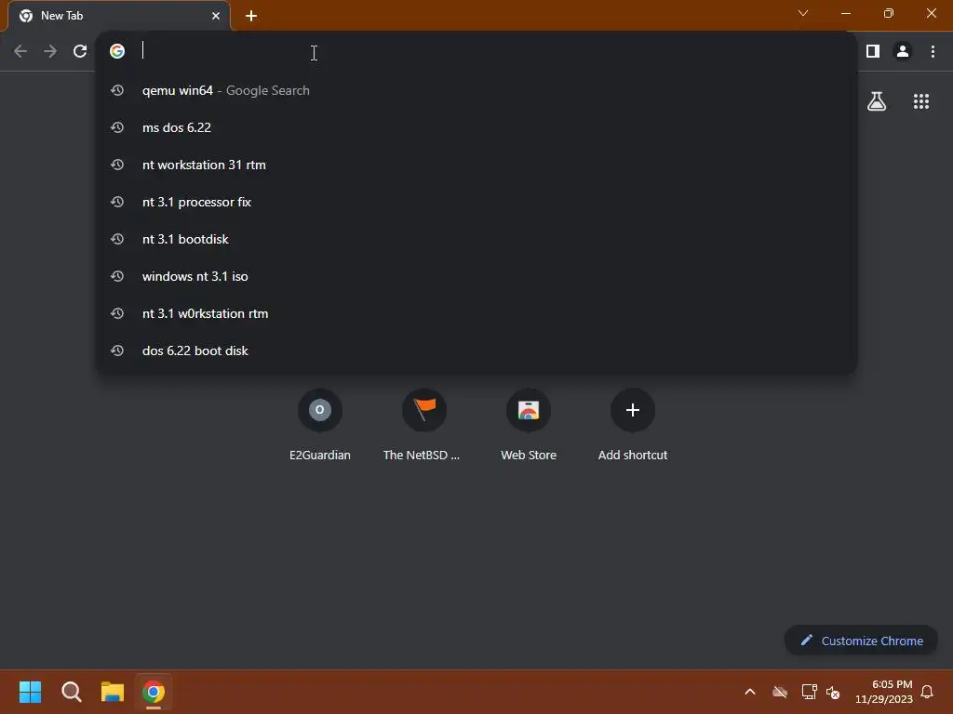This screenshot has height=714, width=953.
Task: Select suggestion dos 6.22 boot disk
Action: 477,350
